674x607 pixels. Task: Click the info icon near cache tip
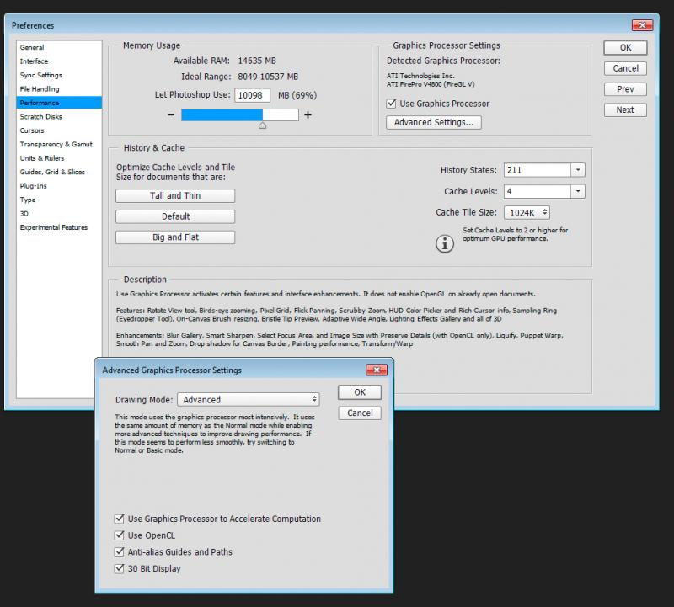point(445,244)
